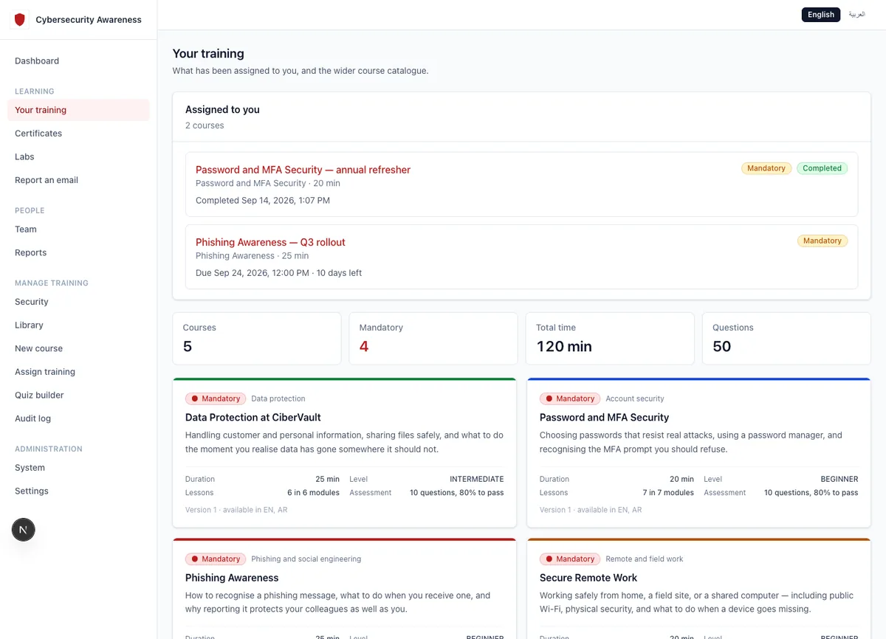This screenshot has width=886, height=639.
Task: Open Dashboard in the sidebar
Action: pyautogui.click(x=78, y=61)
